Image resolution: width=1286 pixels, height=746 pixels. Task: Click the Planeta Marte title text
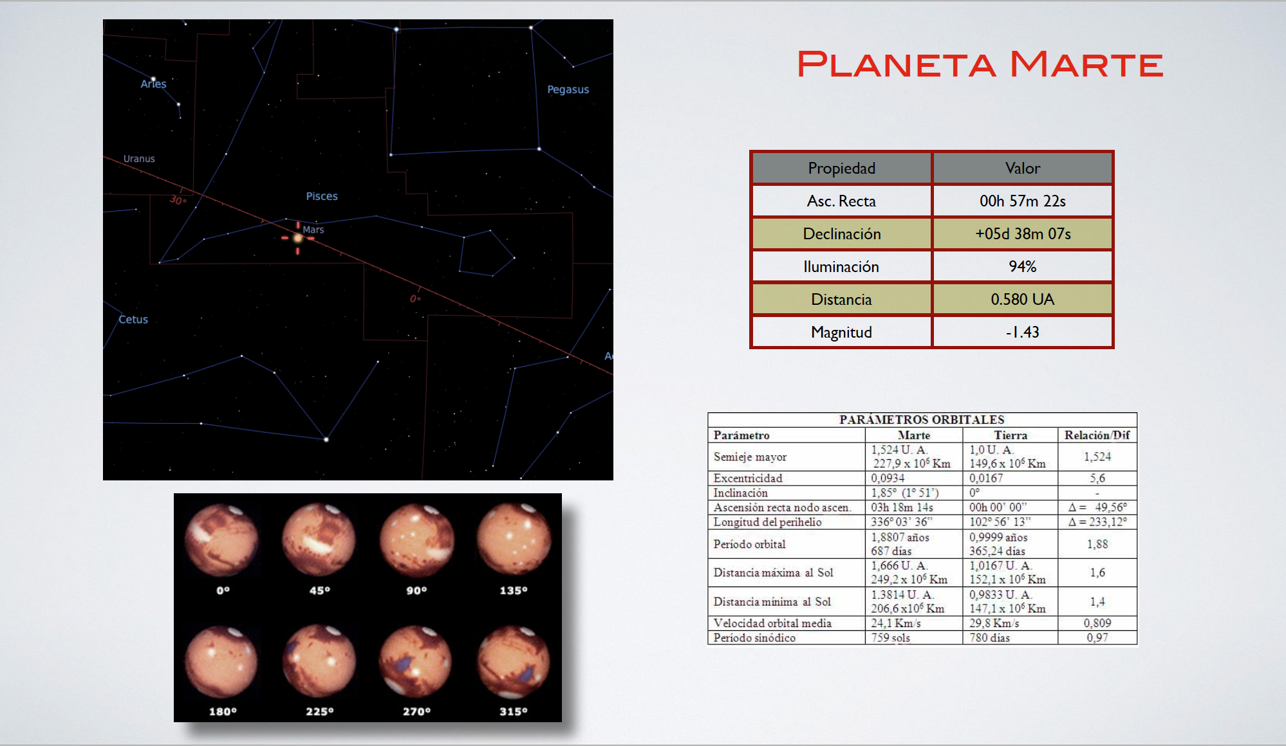coord(979,64)
